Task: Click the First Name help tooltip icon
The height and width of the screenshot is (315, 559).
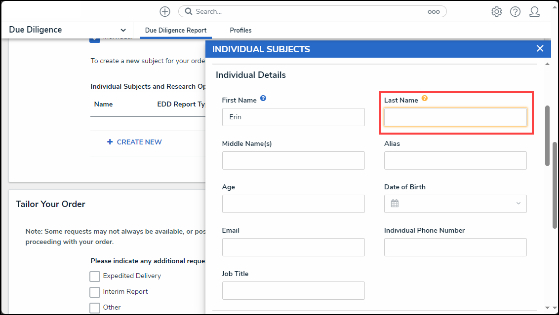Action: (263, 98)
